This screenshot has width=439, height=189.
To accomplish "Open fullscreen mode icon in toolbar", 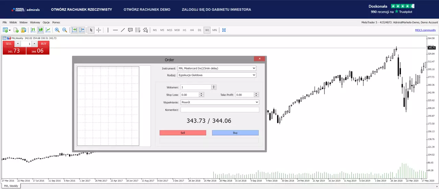I will tap(224, 30).
